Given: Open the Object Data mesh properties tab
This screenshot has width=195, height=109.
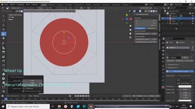Looking at the screenshot, I should point(163,84).
